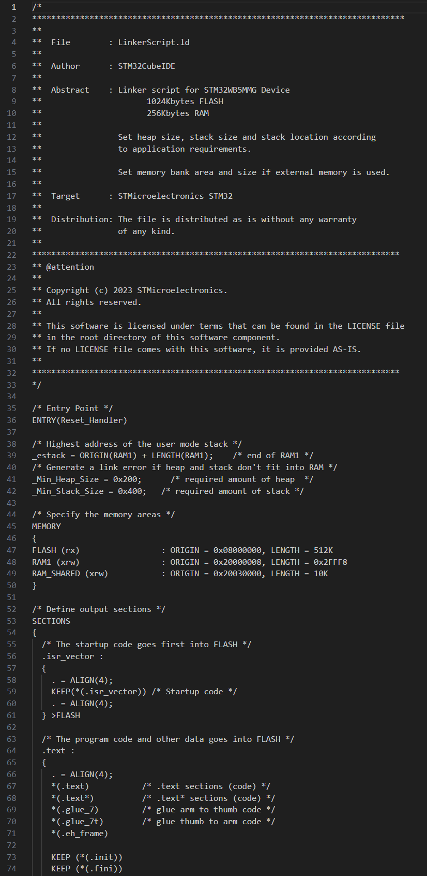The height and width of the screenshot is (876, 427).
Task: Click the KEEP (*(.init)) line
Action: click(86, 857)
